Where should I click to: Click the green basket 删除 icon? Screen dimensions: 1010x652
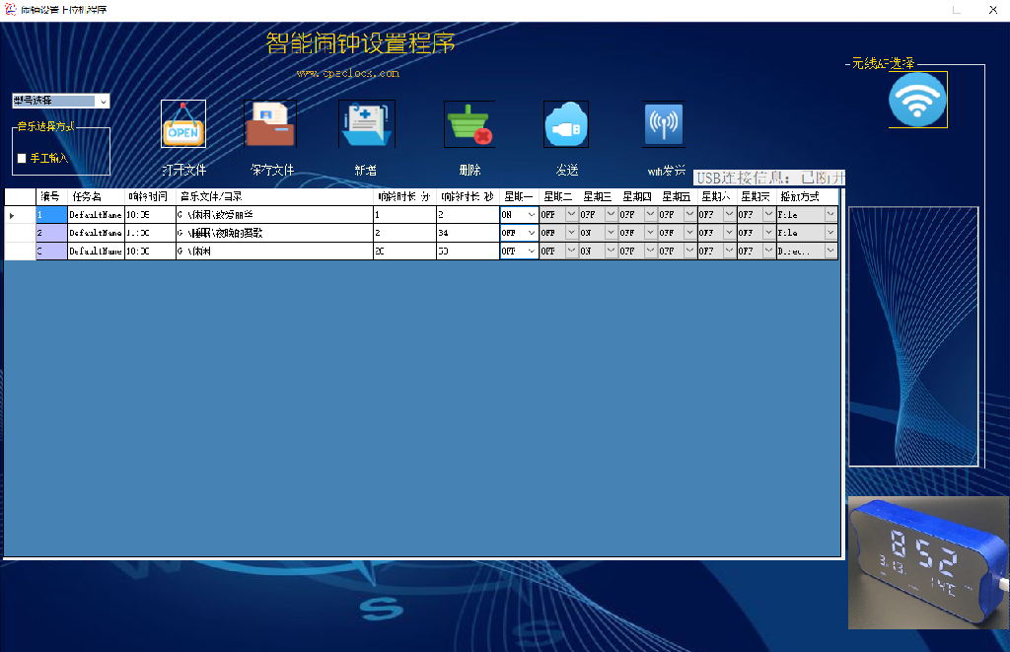click(x=469, y=123)
